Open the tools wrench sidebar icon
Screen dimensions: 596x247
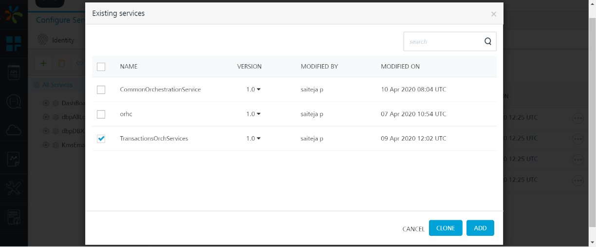pyautogui.click(x=14, y=188)
